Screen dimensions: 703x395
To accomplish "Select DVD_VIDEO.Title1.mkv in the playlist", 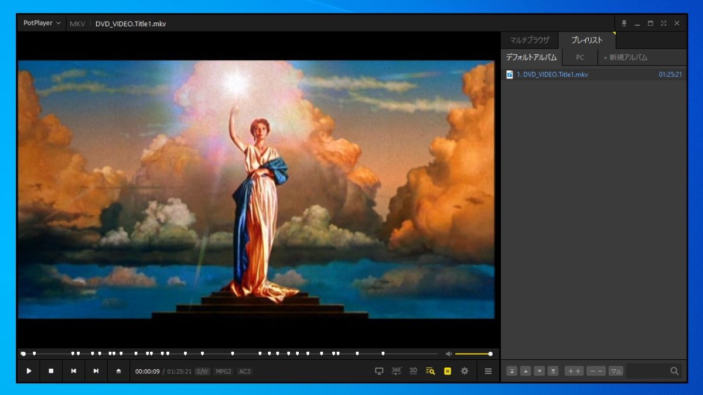I will tap(594, 74).
